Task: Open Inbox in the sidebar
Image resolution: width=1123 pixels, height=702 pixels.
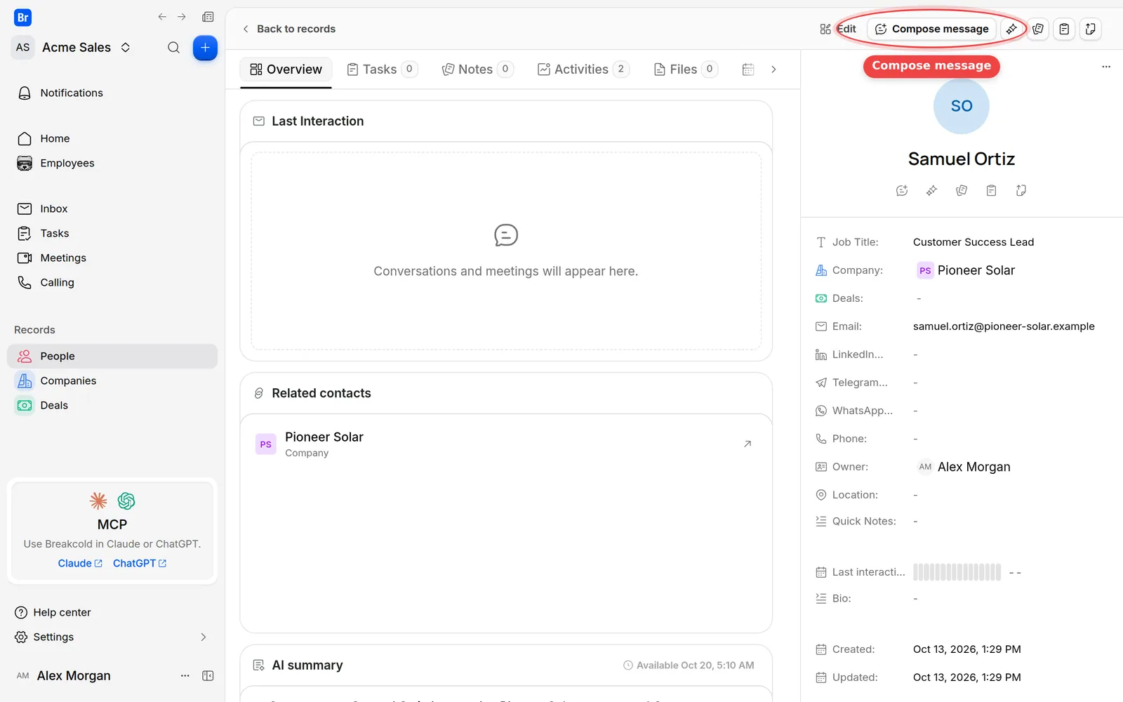Action: coord(112,208)
